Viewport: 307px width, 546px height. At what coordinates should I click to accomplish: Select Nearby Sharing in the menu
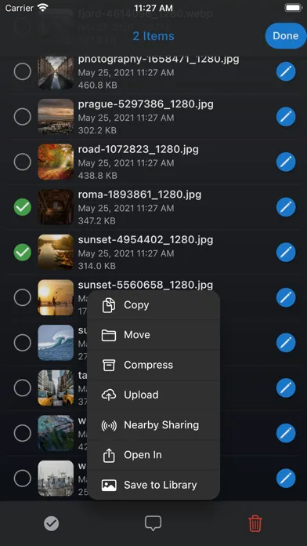[153, 425]
